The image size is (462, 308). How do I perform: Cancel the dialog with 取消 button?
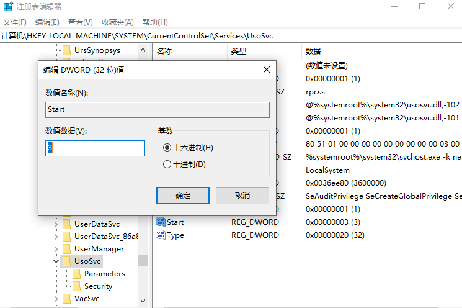click(x=242, y=196)
